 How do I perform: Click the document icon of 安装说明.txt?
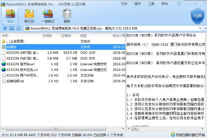(x=4, y=81)
